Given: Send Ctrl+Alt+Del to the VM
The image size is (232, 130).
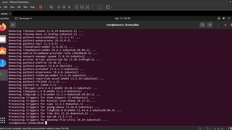Looking at the screenshot, I should click(x=51, y=7).
